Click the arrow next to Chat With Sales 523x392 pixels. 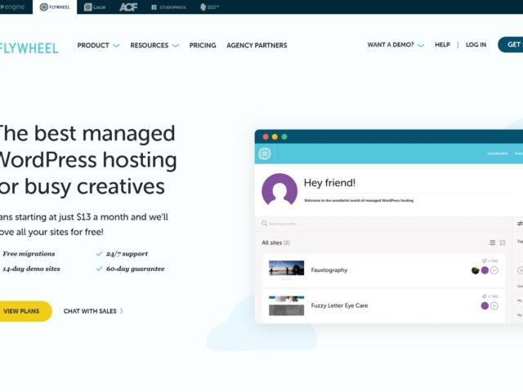coord(122,311)
